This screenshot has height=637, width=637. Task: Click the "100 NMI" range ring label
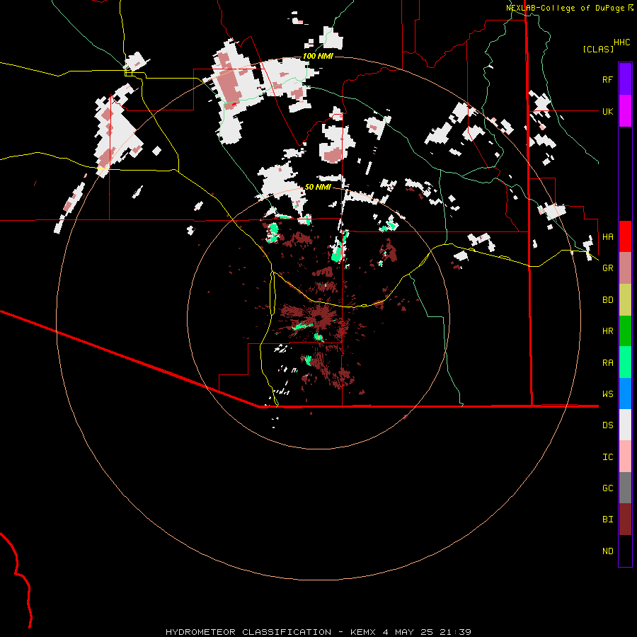(x=318, y=56)
